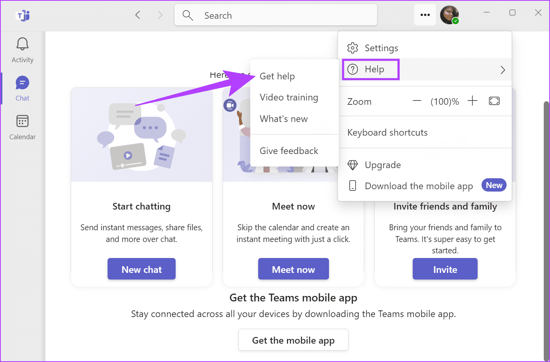Maximize the Teams window
The height and width of the screenshot is (362, 550).
pyautogui.click(x=512, y=13)
